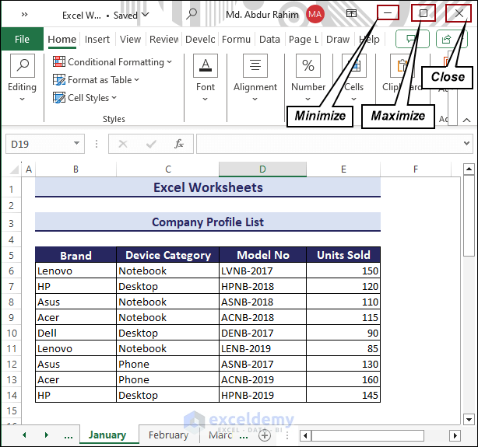Click the search magnifier in title bar
The height and width of the screenshot is (447, 478).
point(192,14)
